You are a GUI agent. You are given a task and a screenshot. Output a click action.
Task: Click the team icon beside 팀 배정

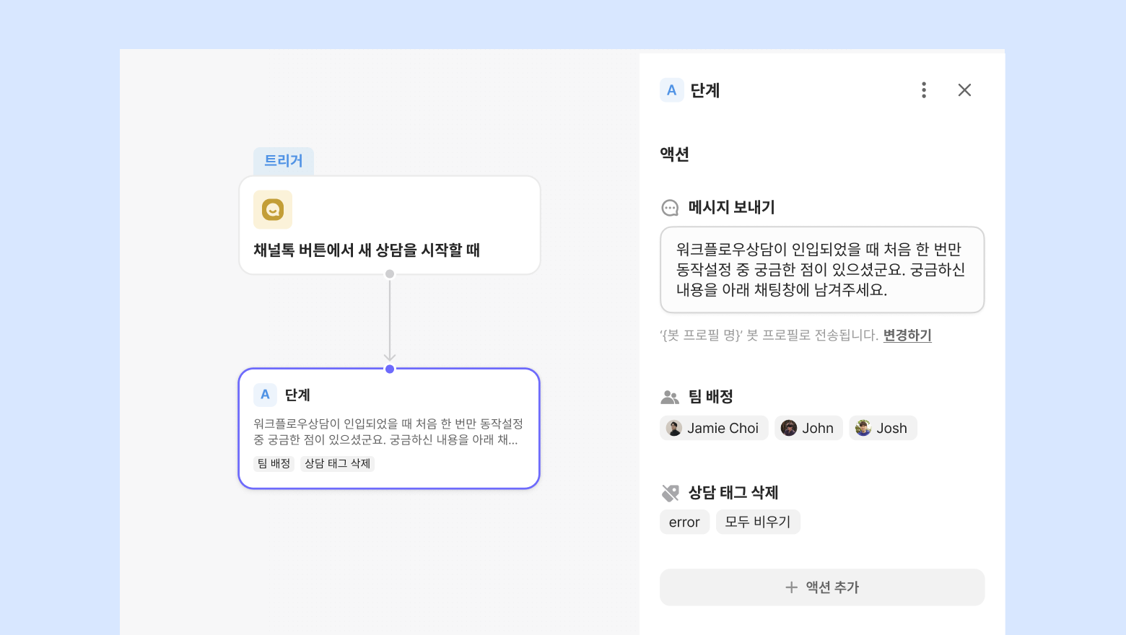[x=670, y=397]
